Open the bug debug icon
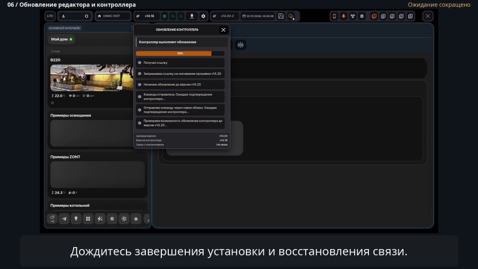The image size is (478, 269). coord(362,16)
